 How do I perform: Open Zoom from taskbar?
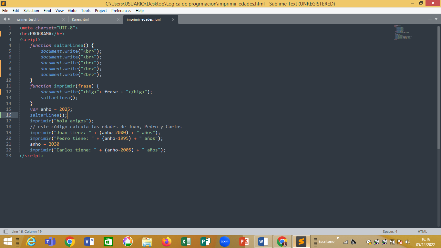(x=225, y=242)
